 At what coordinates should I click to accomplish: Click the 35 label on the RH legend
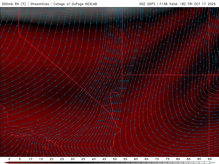click(83, 159)
